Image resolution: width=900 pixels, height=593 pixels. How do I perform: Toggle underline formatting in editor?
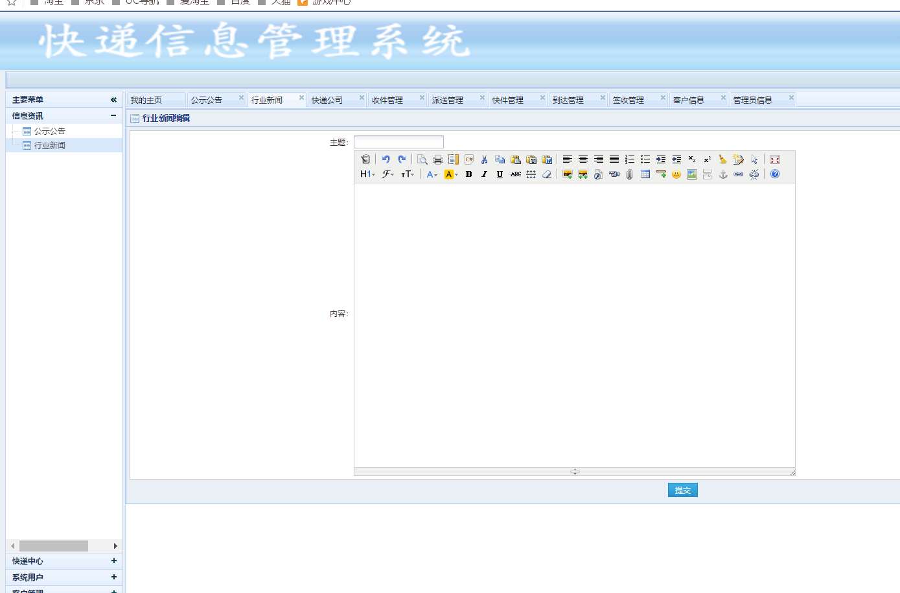(500, 174)
